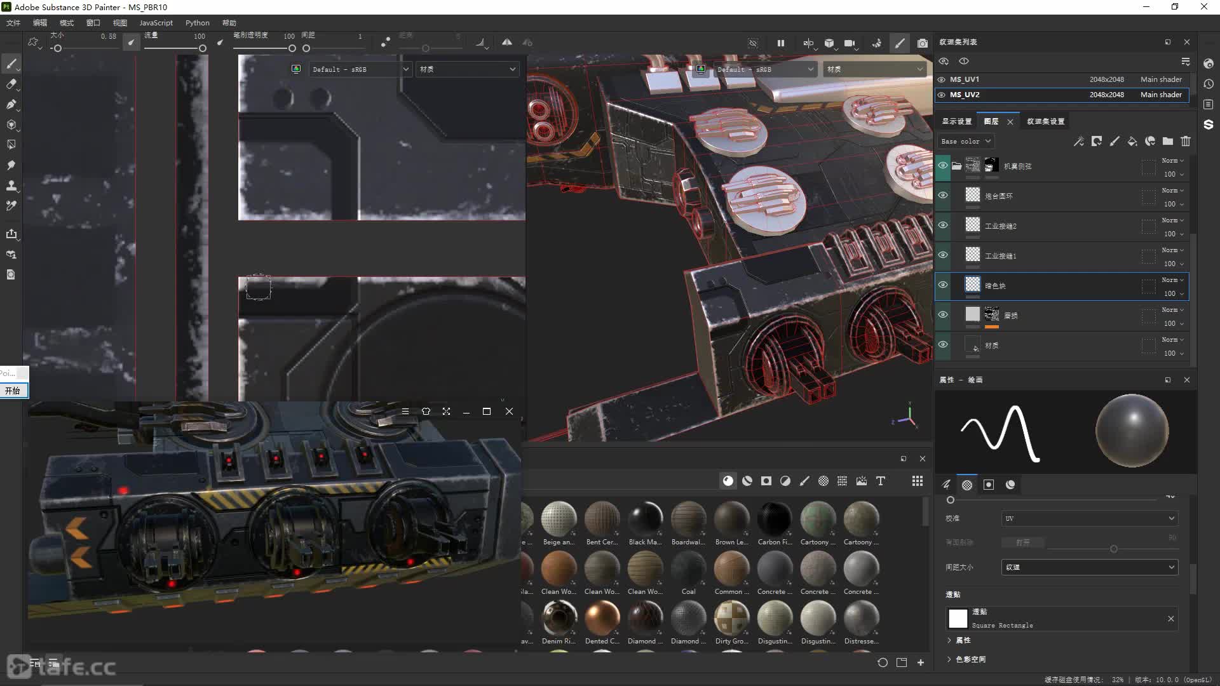This screenshot has height=686, width=1220.
Task: Click the white 遮贴 stencil swatch
Action: click(x=958, y=618)
